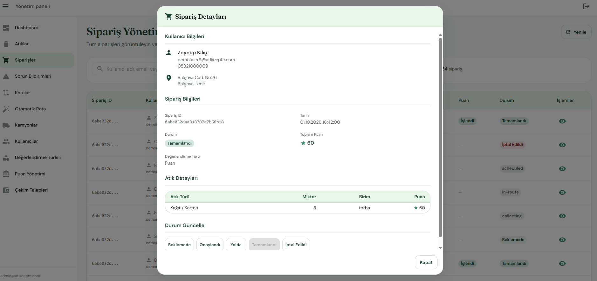Set order status to İptal Edildi

(296, 244)
